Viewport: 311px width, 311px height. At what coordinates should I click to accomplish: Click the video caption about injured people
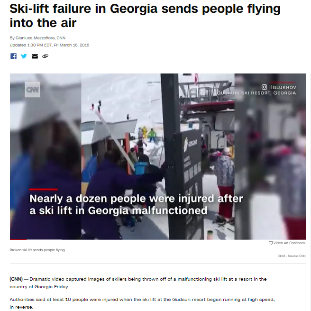click(x=136, y=204)
